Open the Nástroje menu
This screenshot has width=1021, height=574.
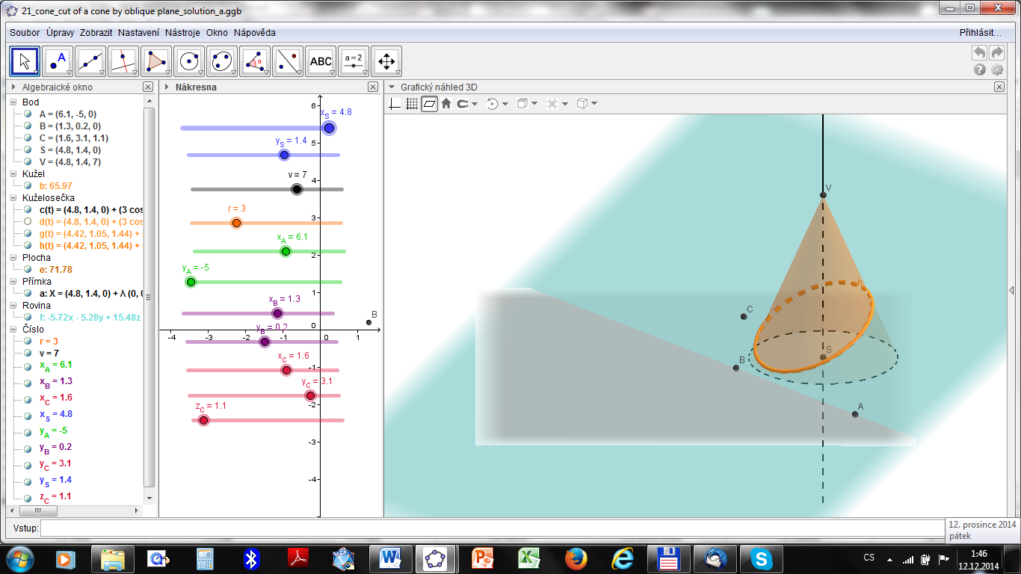[182, 33]
